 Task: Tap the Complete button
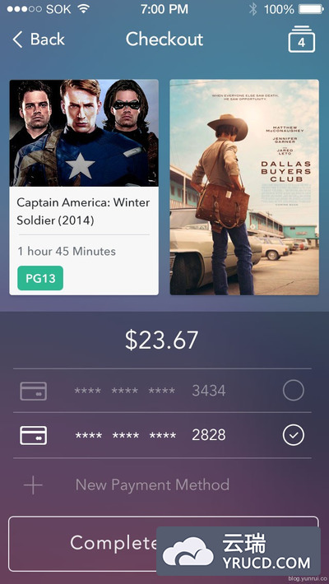point(164,544)
